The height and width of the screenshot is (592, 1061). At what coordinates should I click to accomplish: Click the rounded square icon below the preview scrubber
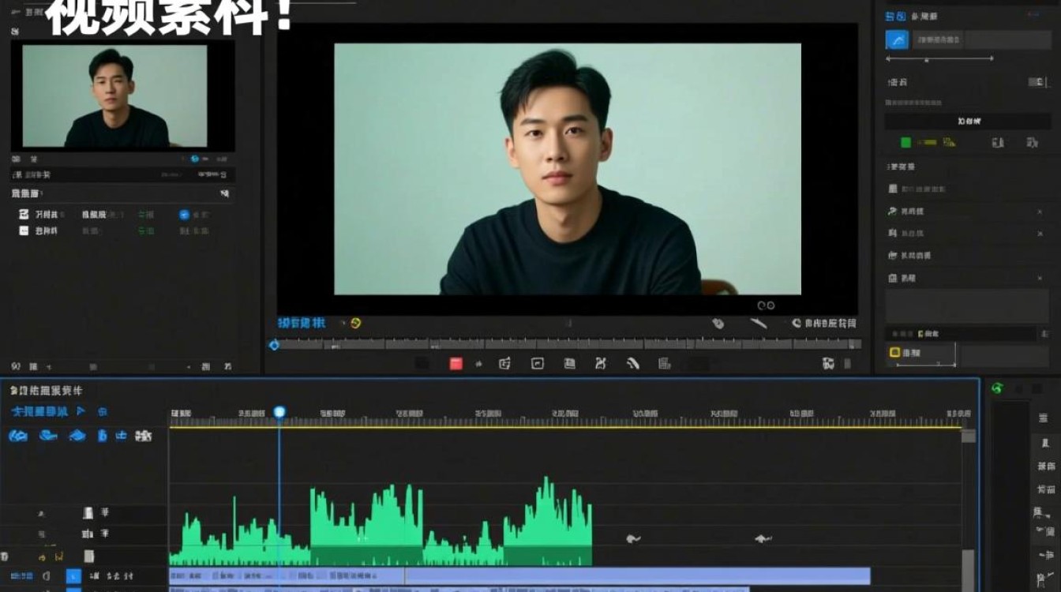[538, 363]
